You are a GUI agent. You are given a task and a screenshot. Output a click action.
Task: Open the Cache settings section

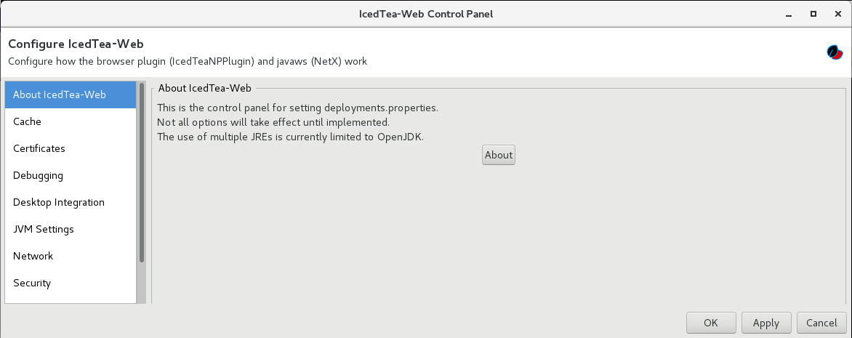pyautogui.click(x=71, y=121)
